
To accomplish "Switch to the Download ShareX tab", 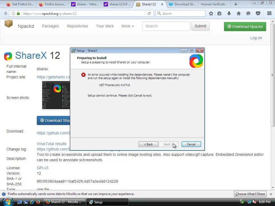I will [x=182, y=4].
